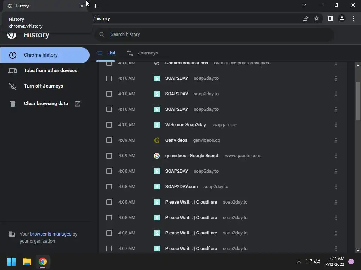Check the box for GenVideos entry
361x270 pixels.
109,140
